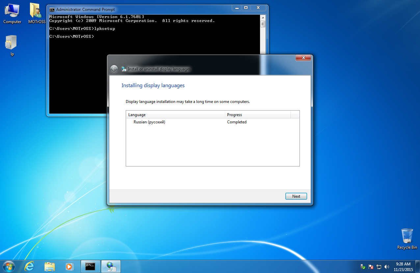Select the Computer desktop icon
The height and width of the screenshot is (273, 420).
click(x=12, y=14)
